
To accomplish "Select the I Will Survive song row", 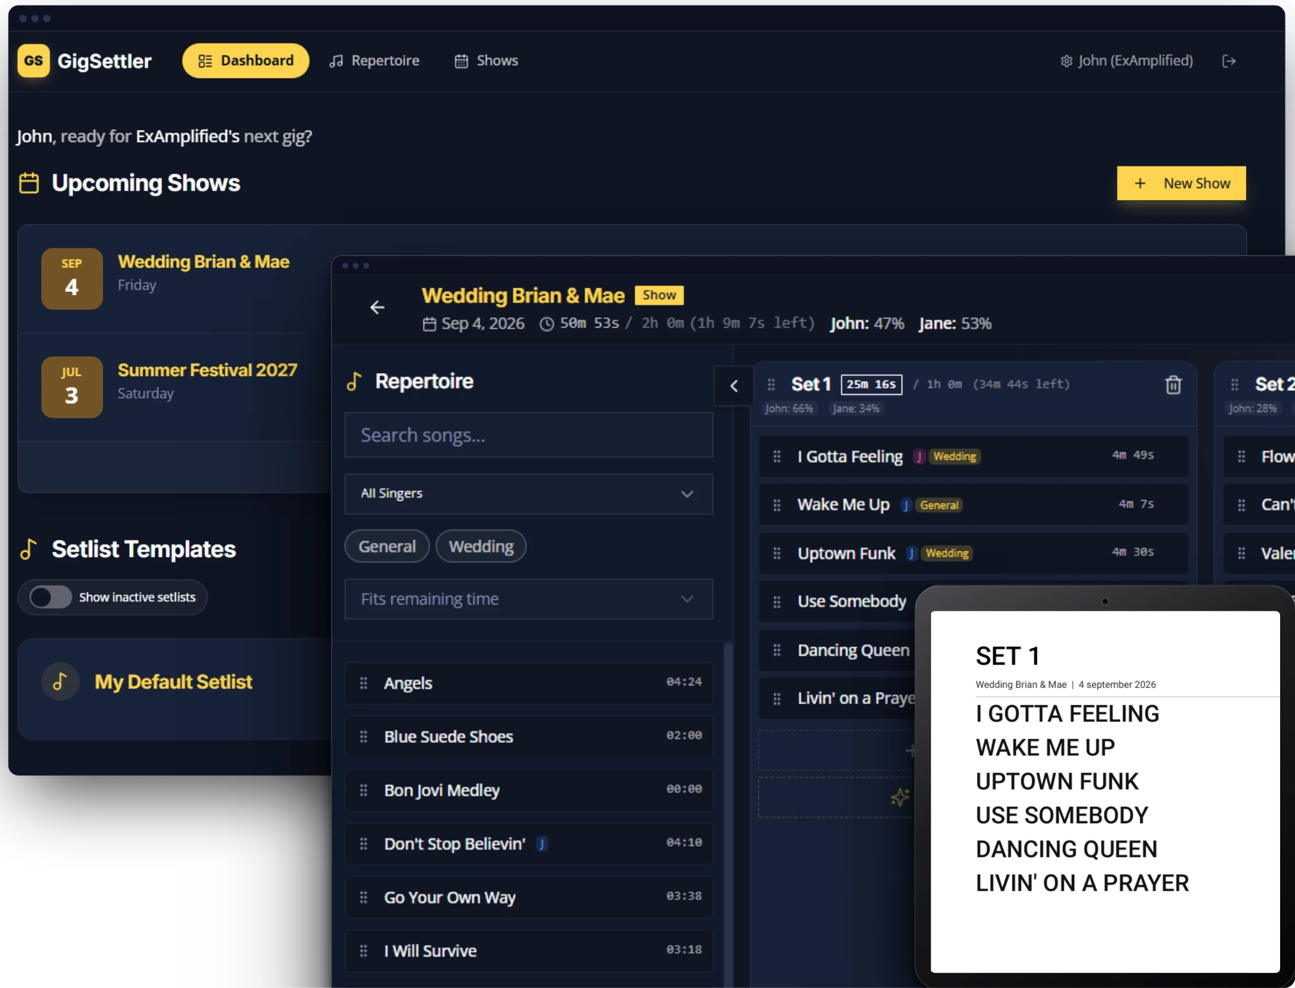I will point(528,951).
